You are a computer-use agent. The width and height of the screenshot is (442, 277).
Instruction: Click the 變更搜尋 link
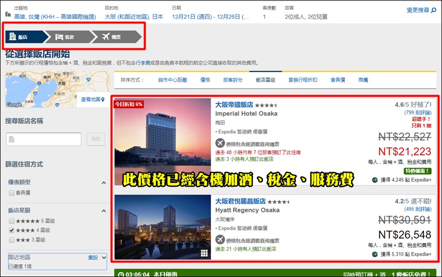click(x=418, y=10)
